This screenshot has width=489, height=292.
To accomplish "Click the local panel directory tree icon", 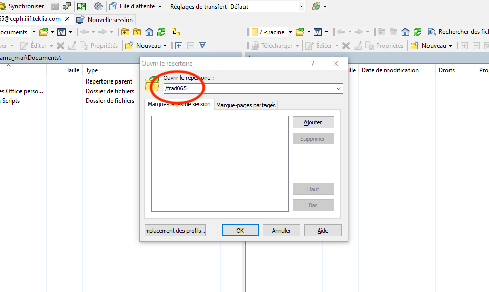I will tap(176, 32).
